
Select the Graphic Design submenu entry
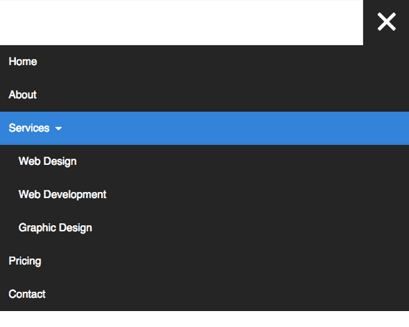(x=204, y=228)
